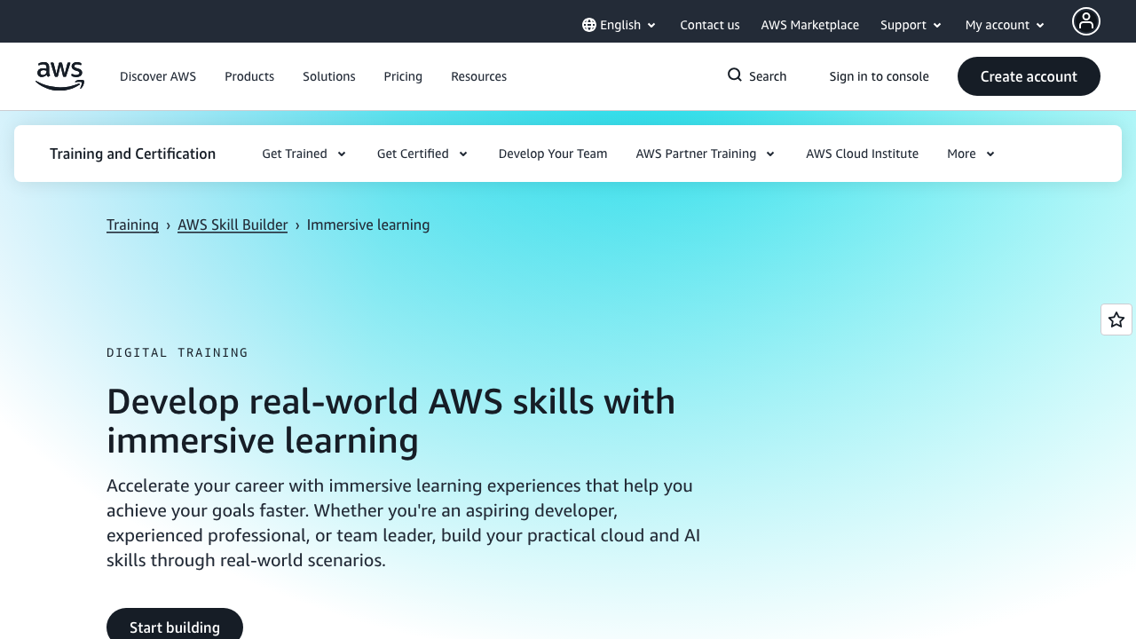This screenshot has width=1136, height=639.
Task: Click the Develop real-world AWS skills heading
Action: 391,421
